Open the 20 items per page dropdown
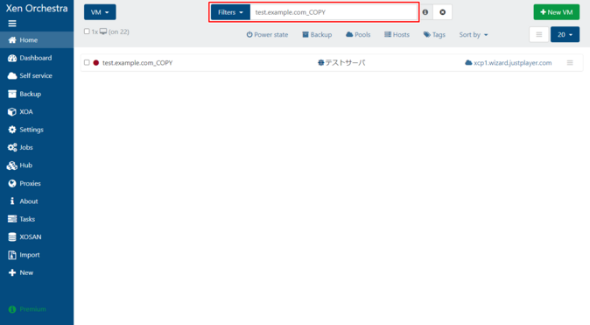The image size is (590, 325). point(565,34)
